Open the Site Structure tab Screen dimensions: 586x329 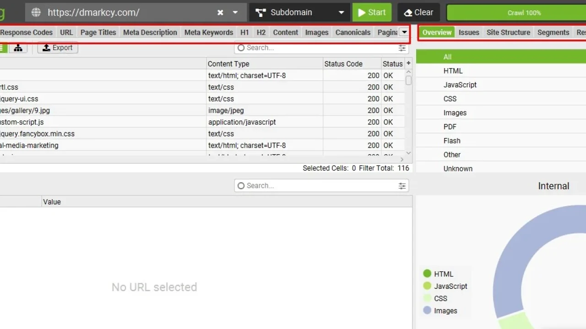click(x=508, y=32)
